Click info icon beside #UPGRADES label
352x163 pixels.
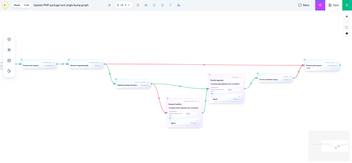pos(241,77)
